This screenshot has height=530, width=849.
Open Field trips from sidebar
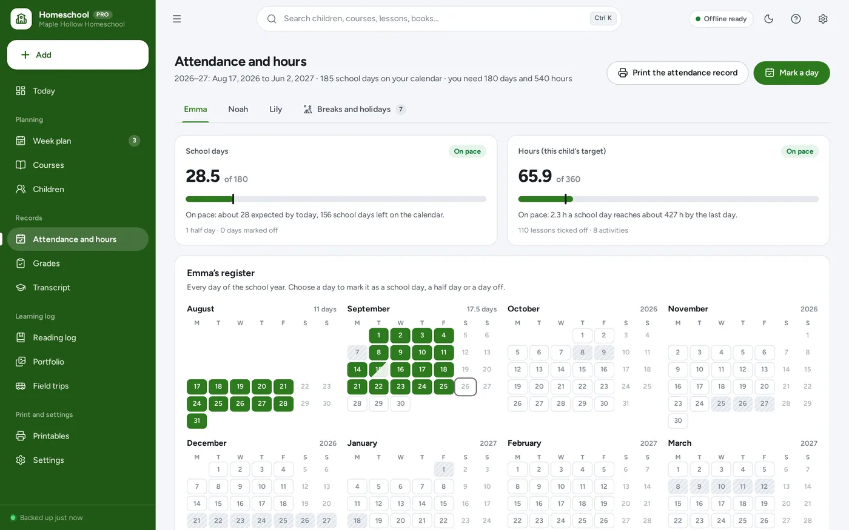coord(78,386)
